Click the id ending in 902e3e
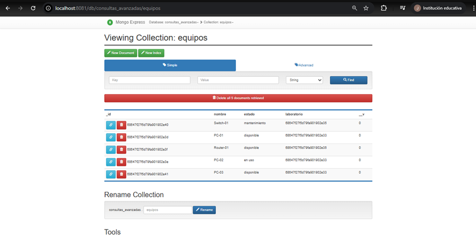The image size is (476, 237). (x=148, y=162)
